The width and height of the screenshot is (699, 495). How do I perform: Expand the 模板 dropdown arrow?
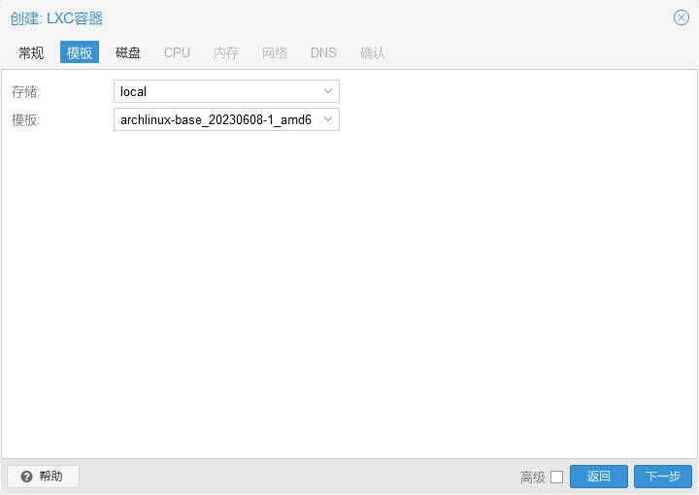point(327,119)
